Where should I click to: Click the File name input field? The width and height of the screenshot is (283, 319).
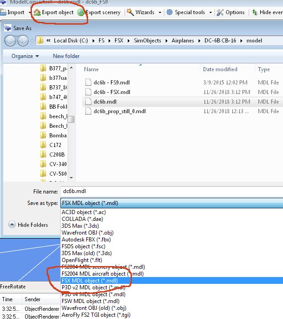[172, 191]
